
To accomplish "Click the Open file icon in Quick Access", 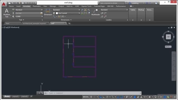I will 13,3.
